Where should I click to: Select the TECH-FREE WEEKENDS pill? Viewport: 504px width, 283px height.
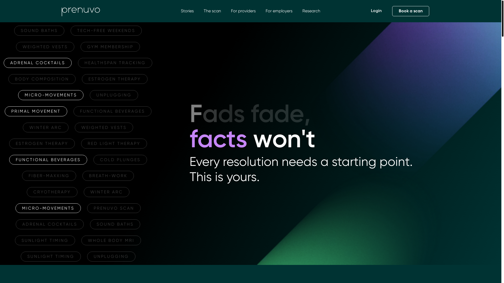pos(106,31)
